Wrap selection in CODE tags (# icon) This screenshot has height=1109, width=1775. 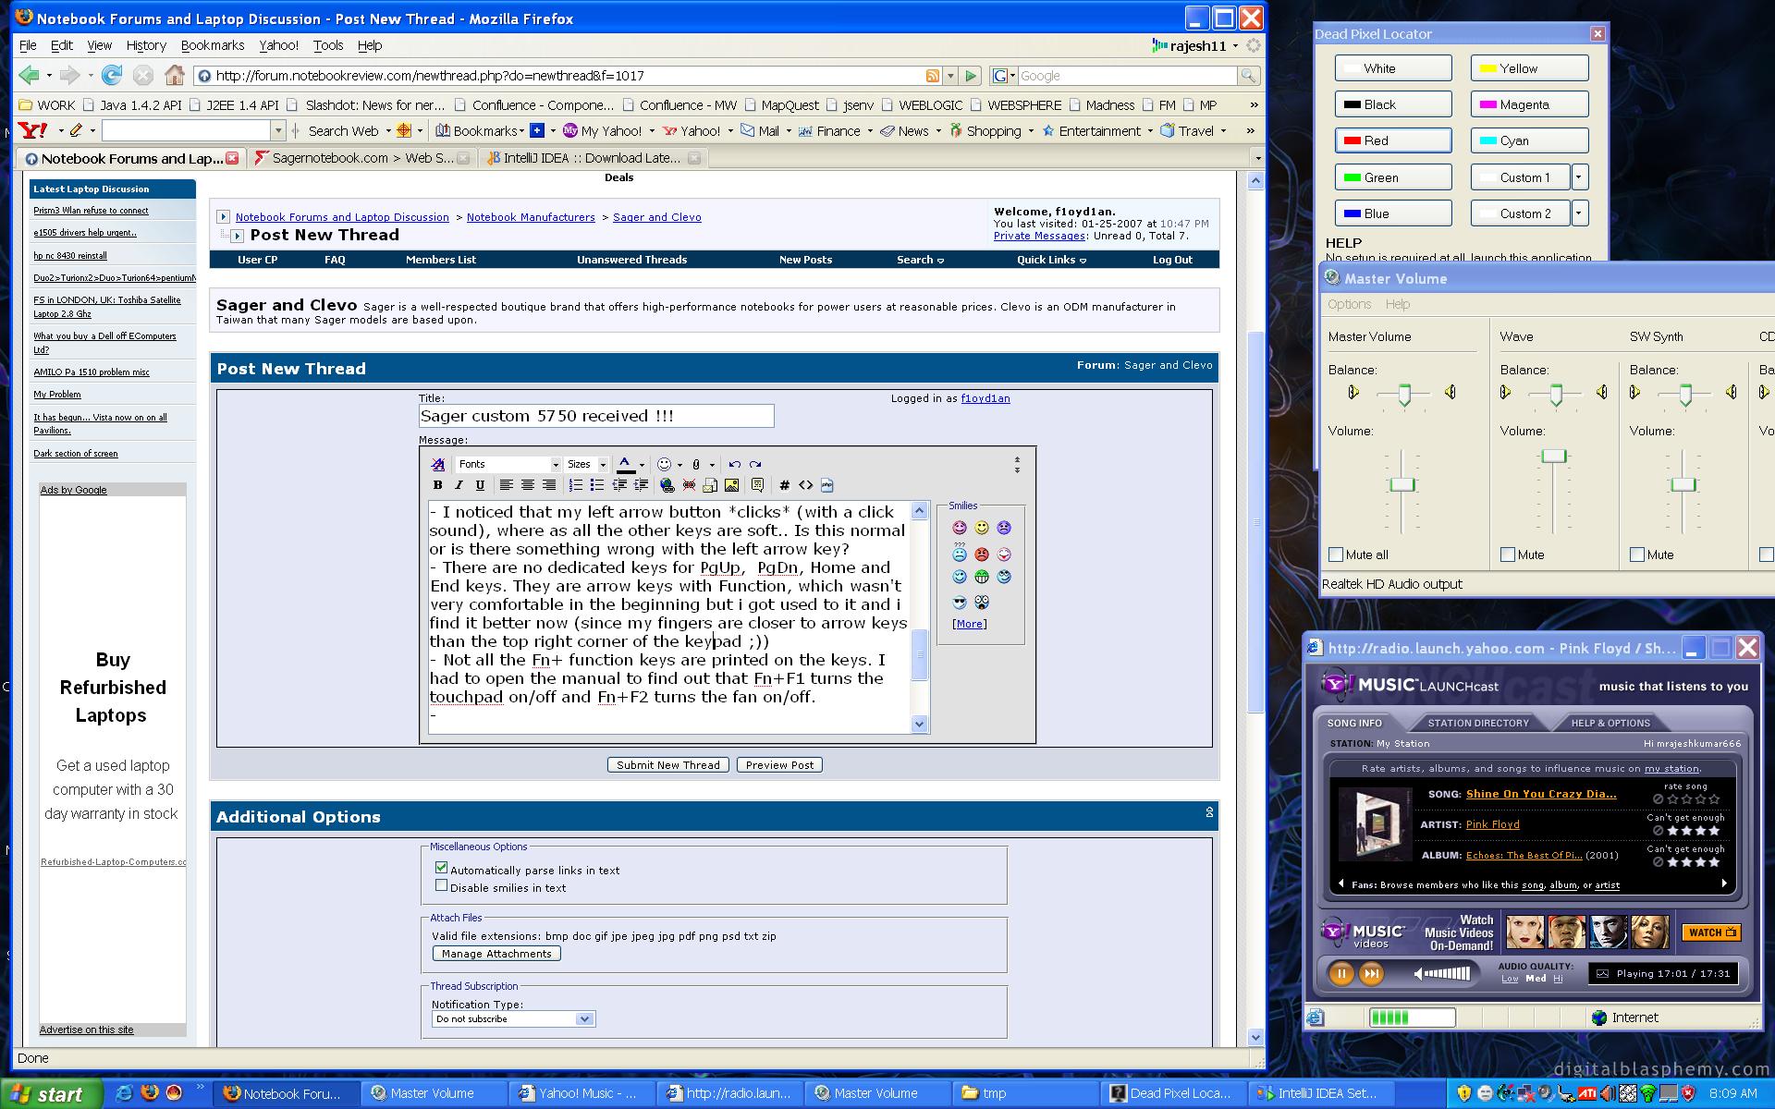tap(784, 485)
